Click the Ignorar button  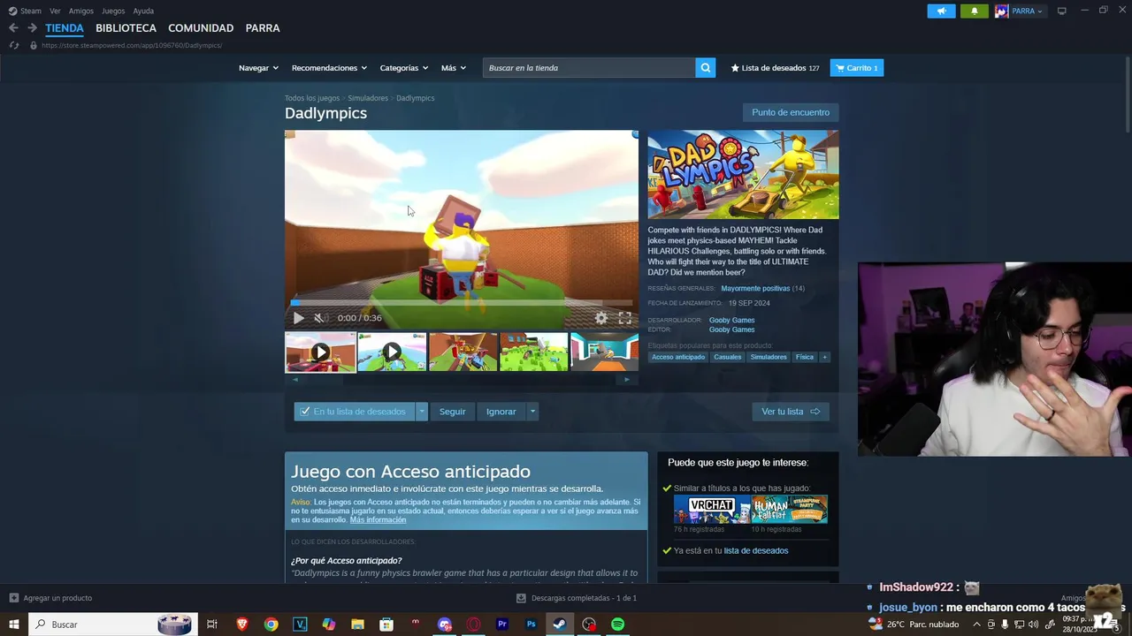[501, 412]
